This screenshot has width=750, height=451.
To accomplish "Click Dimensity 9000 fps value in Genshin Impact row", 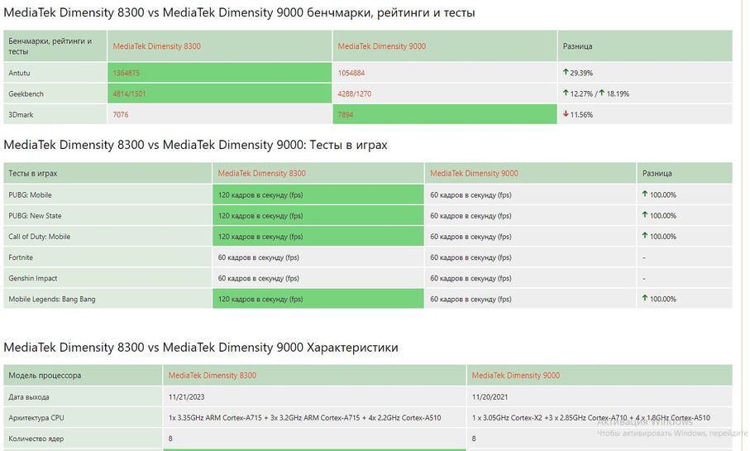I will 471,278.
